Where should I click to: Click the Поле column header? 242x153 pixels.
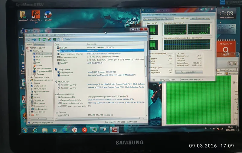point(70,44)
